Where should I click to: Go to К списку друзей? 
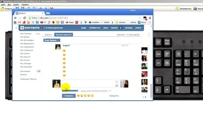click(133, 35)
